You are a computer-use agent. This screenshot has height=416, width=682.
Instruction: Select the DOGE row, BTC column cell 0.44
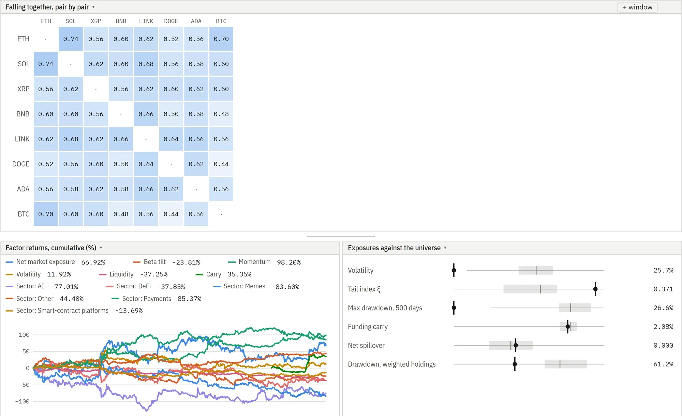[x=221, y=164]
